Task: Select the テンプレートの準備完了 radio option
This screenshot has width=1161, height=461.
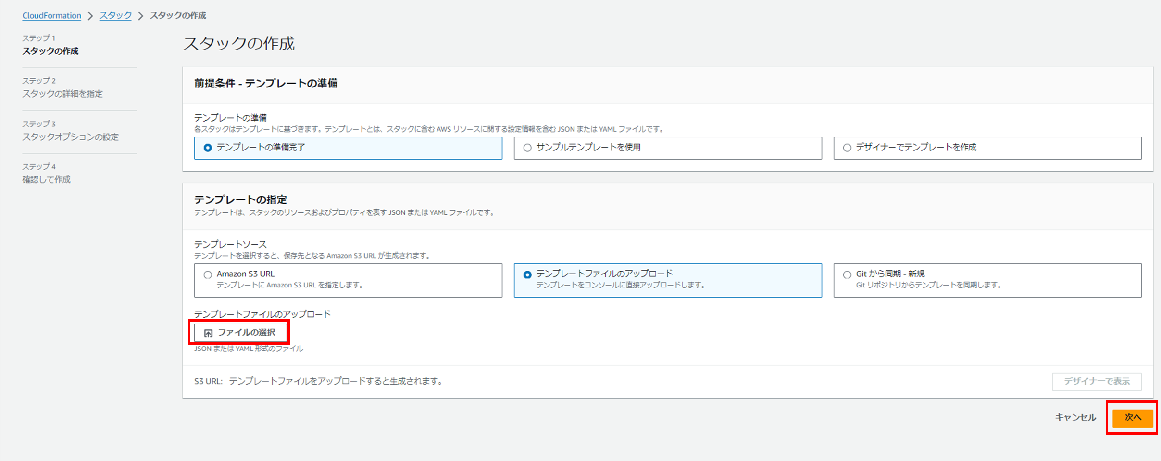Action: click(x=348, y=148)
